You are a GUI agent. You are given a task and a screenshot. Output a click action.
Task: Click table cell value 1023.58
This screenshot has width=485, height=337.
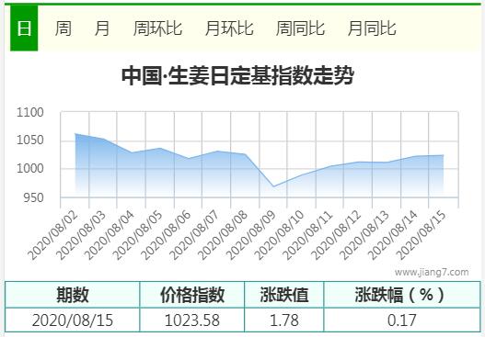192,320
